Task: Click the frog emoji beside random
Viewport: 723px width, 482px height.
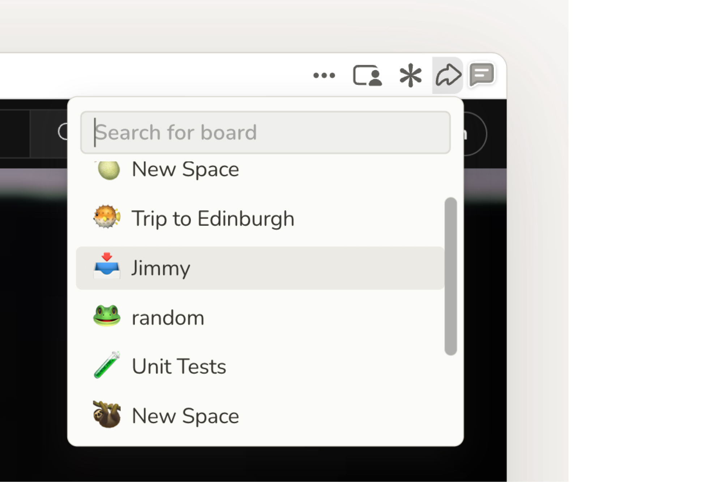Action: click(107, 316)
